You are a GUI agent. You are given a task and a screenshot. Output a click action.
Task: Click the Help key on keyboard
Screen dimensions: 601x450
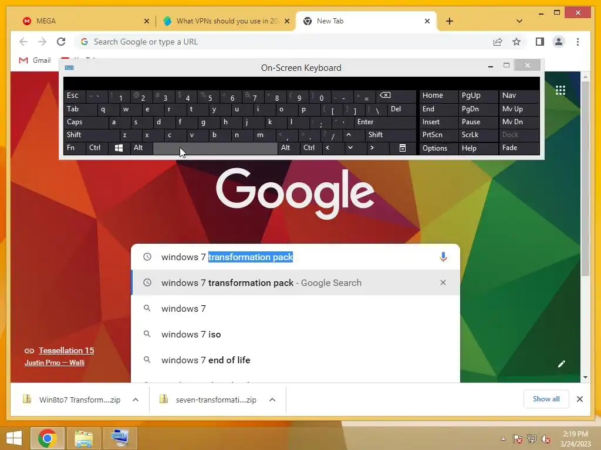pos(478,148)
